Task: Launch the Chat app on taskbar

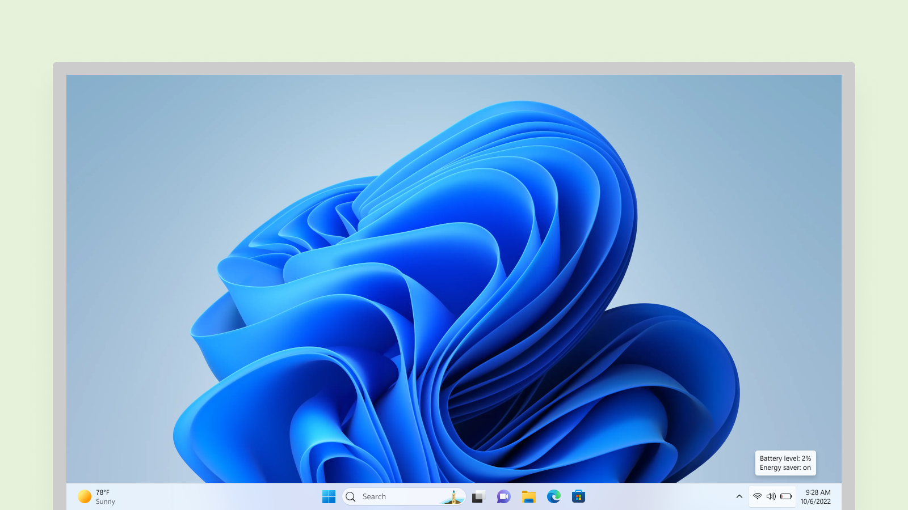Action: 503,496
